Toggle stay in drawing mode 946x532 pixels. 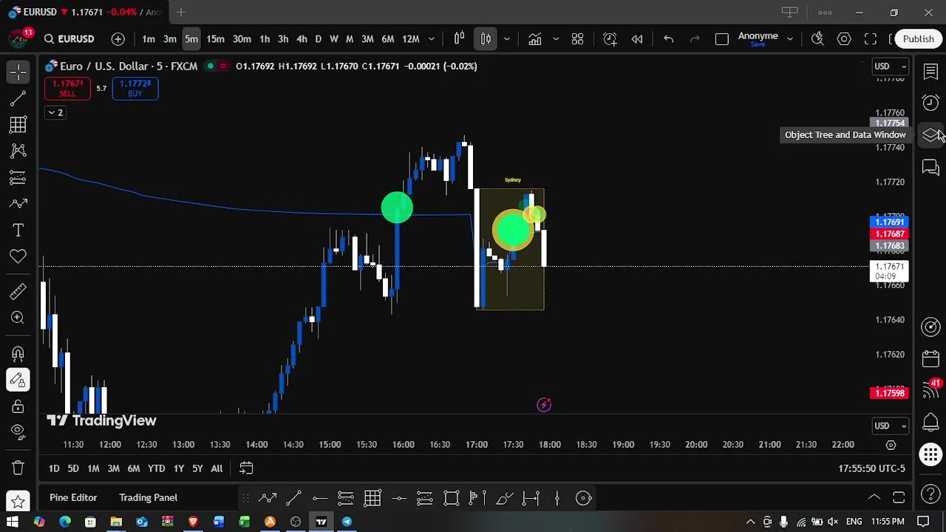point(18,381)
